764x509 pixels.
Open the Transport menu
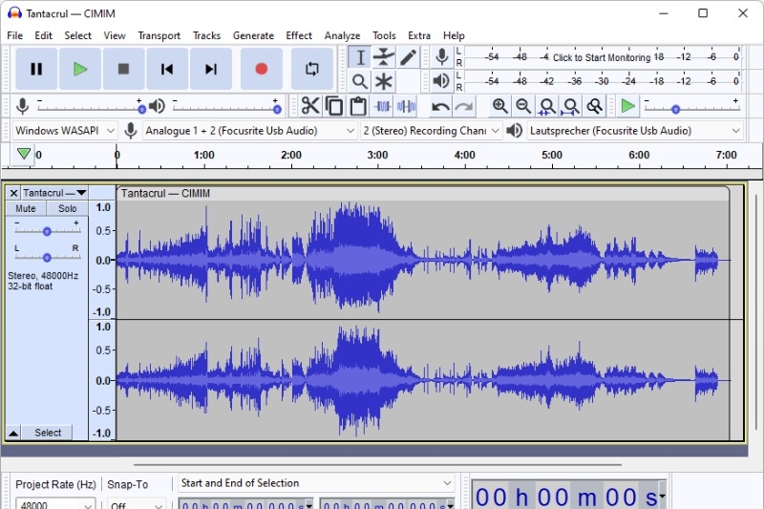pyautogui.click(x=159, y=35)
